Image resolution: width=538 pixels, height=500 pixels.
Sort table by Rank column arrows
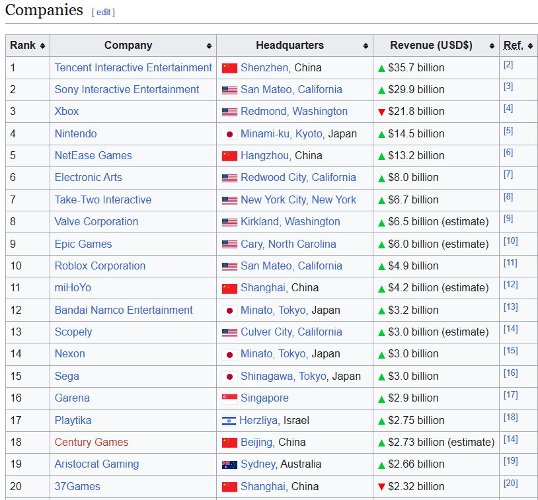click(42, 46)
